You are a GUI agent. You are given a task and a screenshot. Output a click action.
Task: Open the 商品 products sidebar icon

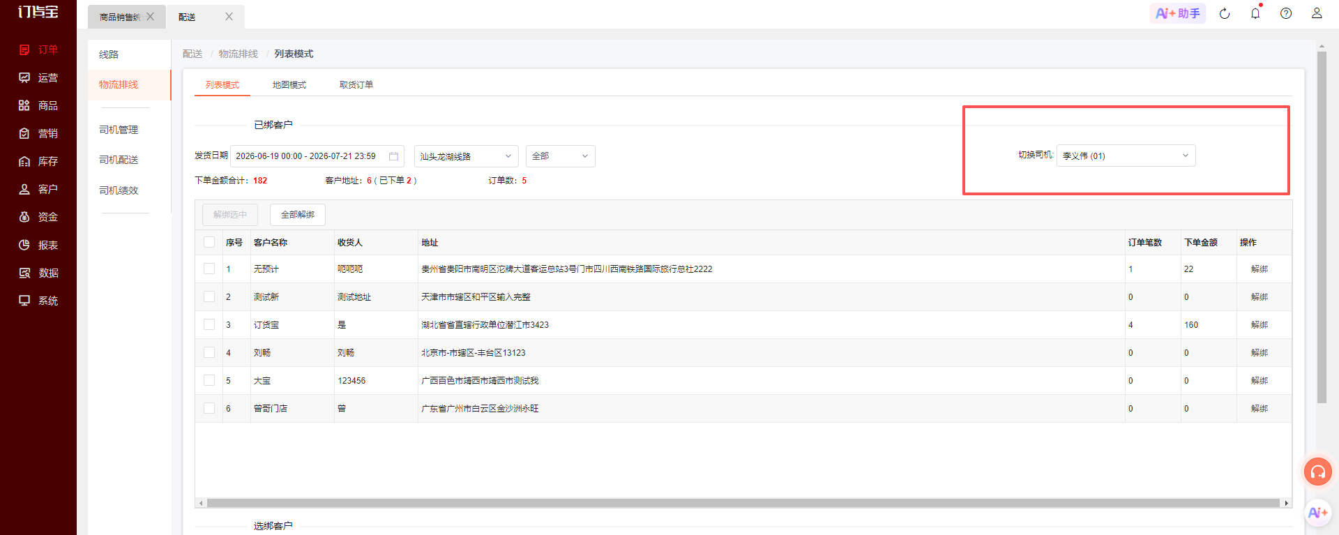[x=24, y=105]
